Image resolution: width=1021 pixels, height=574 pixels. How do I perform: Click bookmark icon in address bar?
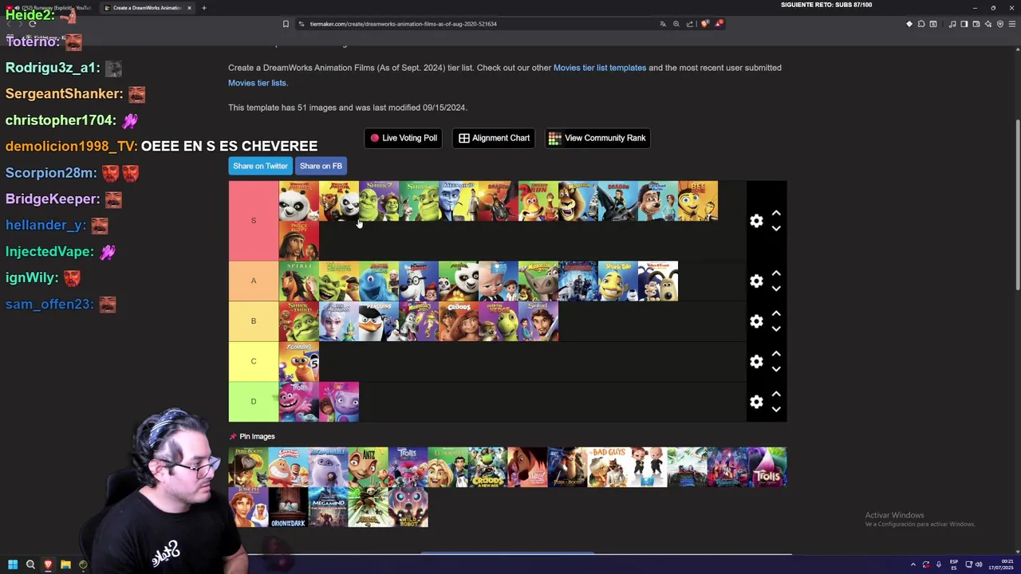pos(286,24)
